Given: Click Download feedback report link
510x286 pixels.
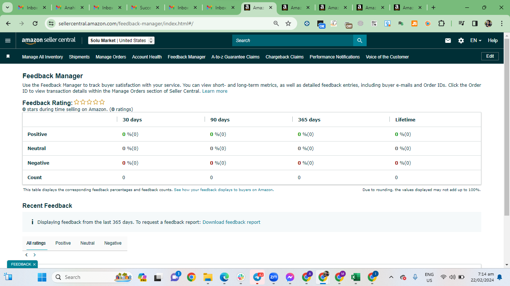Looking at the screenshot, I should coord(231,222).
